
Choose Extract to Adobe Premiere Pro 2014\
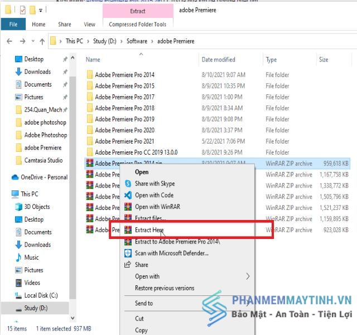point(177,242)
